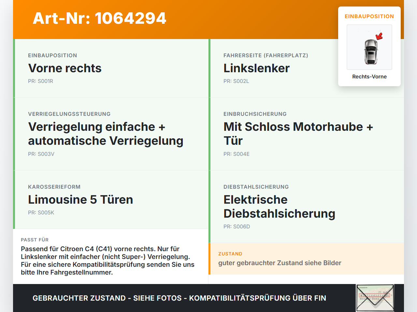Select PR: S002L code
The height and width of the screenshot is (312, 417).
point(236,81)
